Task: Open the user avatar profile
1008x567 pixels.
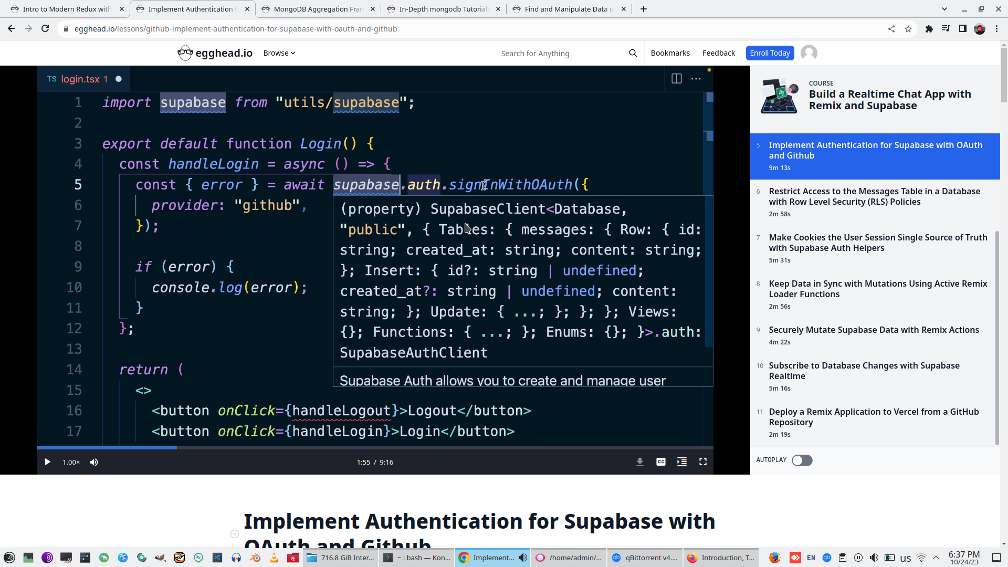Action: pyautogui.click(x=809, y=53)
